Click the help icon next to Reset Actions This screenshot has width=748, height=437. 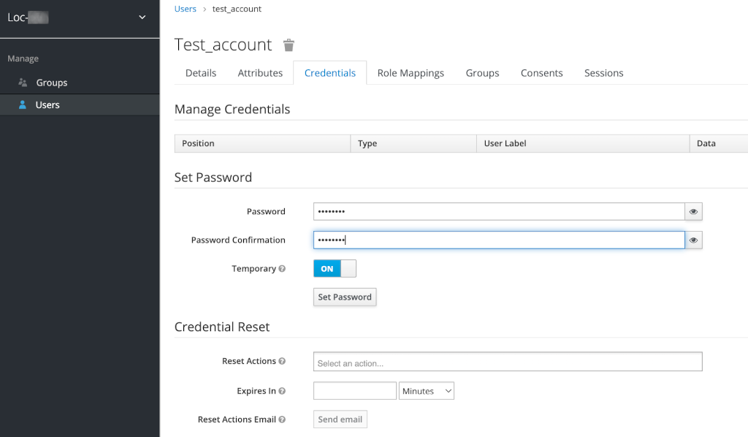coord(282,361)
